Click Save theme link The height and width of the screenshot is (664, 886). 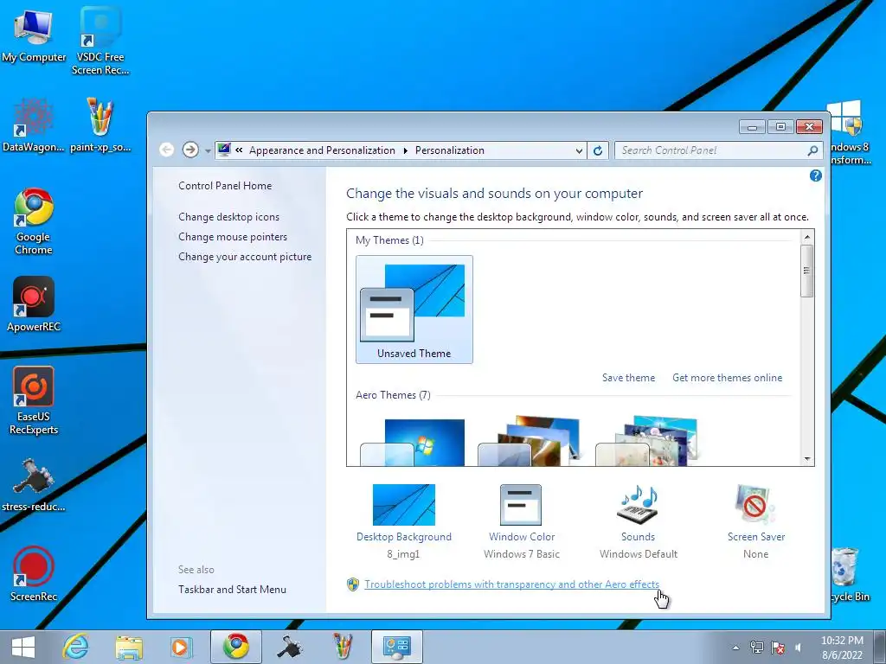628,378
